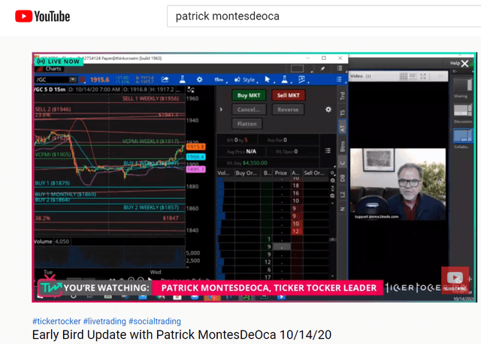Click the Flatten button

[247, 124]
